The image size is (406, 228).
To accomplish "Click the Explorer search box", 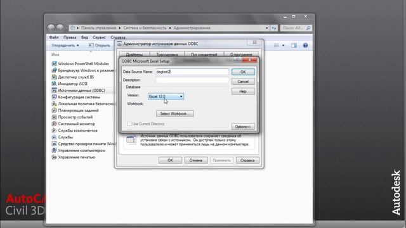I will point(296,28).
